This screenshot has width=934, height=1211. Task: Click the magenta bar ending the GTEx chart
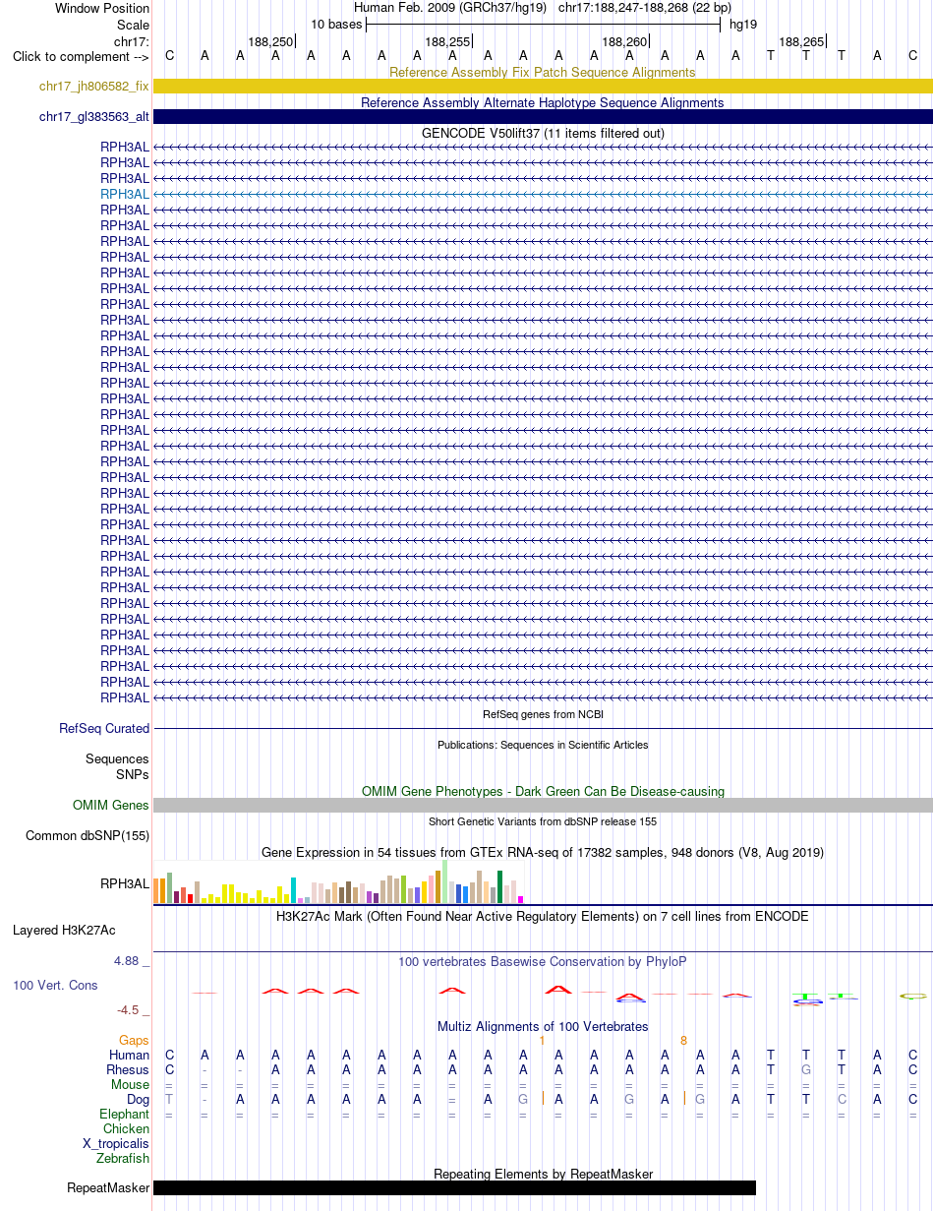pos(521,900)
